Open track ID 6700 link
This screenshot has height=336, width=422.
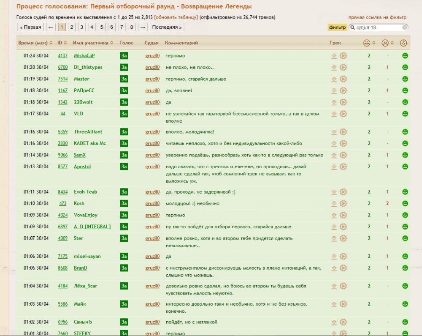[x=63, y=67]
